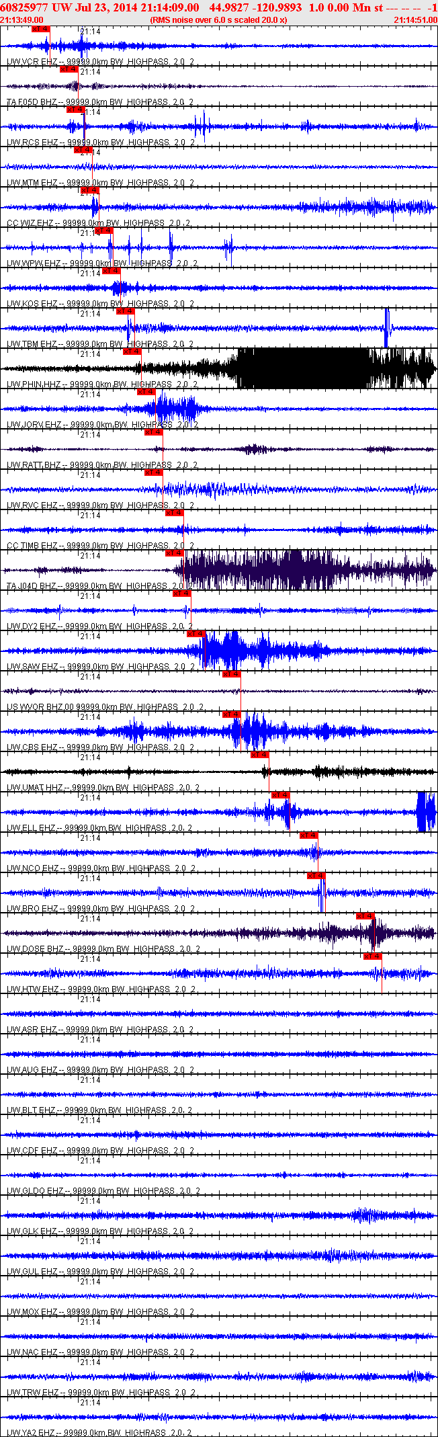Click the red pick marker on UW.RATT trace

[x=154, y=432]
